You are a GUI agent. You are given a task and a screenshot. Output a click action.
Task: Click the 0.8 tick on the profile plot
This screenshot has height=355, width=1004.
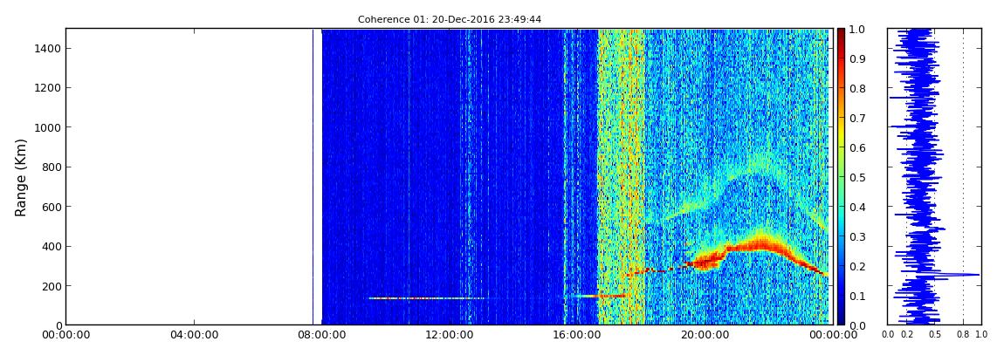pos(963,334)
